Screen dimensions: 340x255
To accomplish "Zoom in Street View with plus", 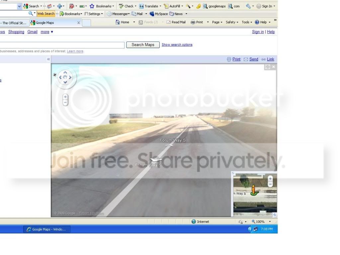I will pos(65,97).
